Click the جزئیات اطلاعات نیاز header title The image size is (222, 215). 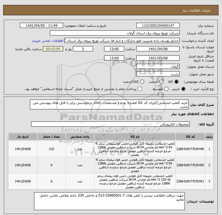click(197, 10)
